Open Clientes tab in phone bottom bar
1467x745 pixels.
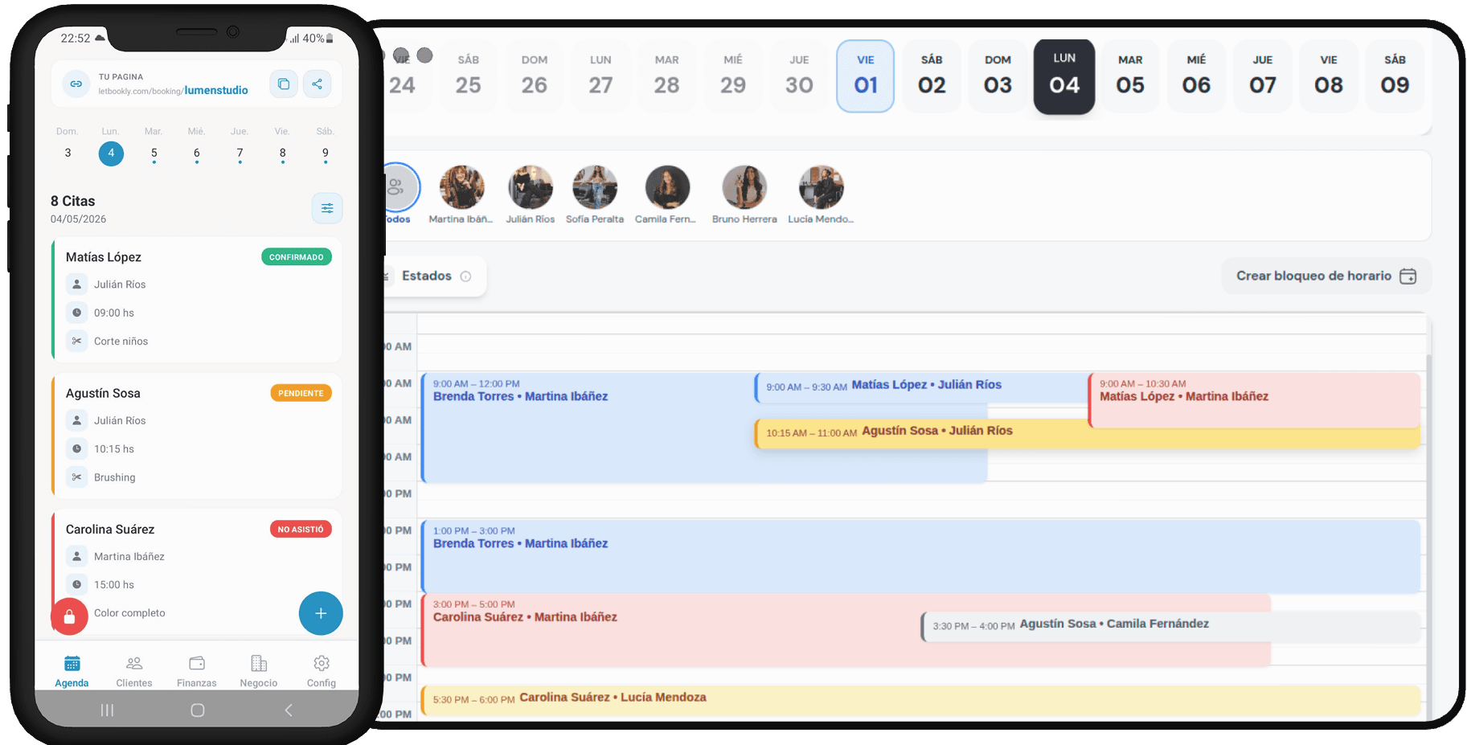click(134, 671)
